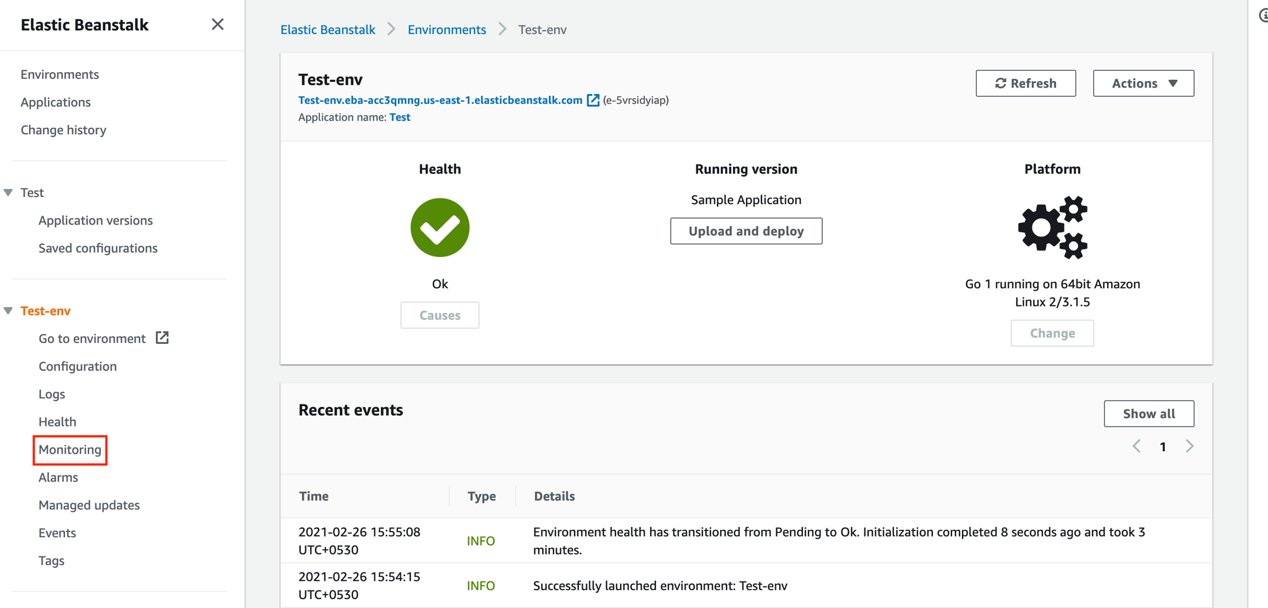Image resolution: width=1268 pixels, height=608 pixels.
Task: Close the Elastic Beanstalk sidebar panel
Action: (x=217, y=24)
